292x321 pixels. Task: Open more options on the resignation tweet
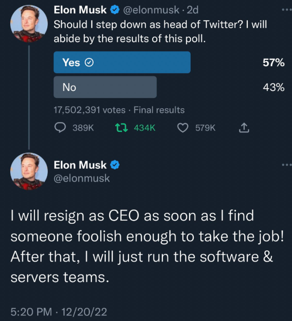286,165
